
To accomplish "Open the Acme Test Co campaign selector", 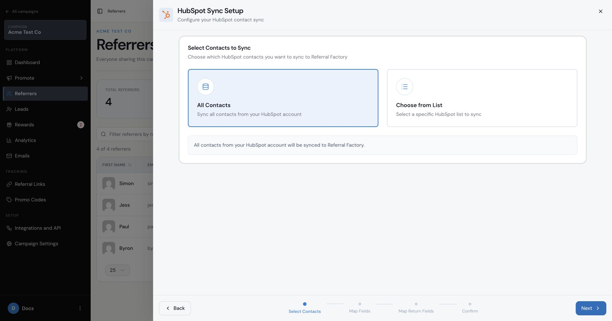I will click(x=45, y=30).
